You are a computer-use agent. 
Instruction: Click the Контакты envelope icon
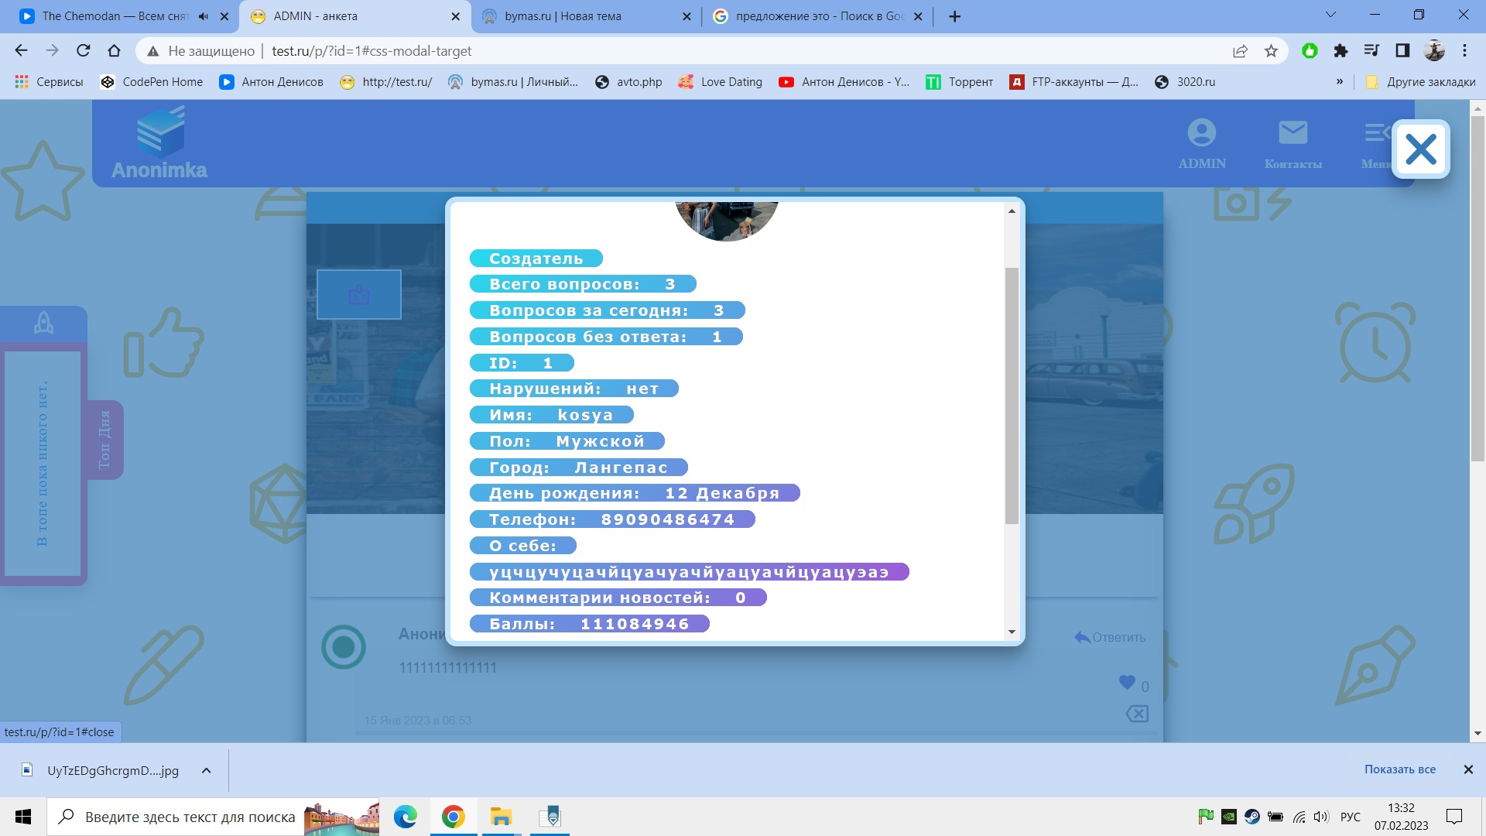1293,133
